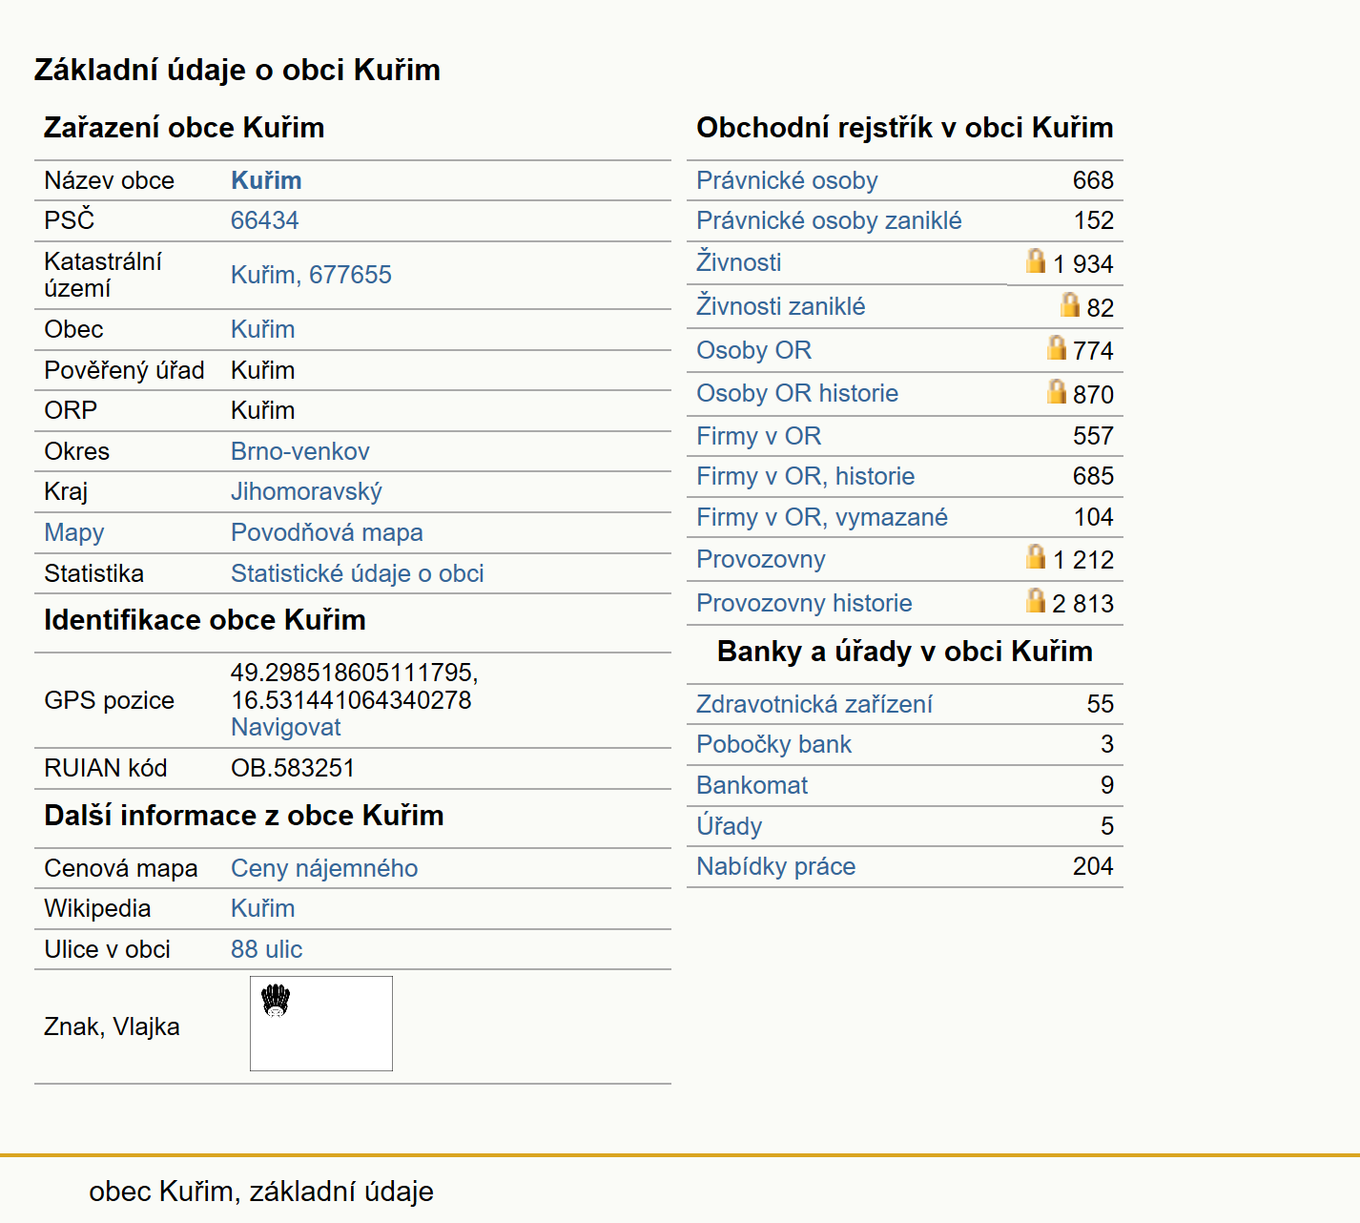
Task: Open Ceny nájemného price map
Action: coord(324,868)
